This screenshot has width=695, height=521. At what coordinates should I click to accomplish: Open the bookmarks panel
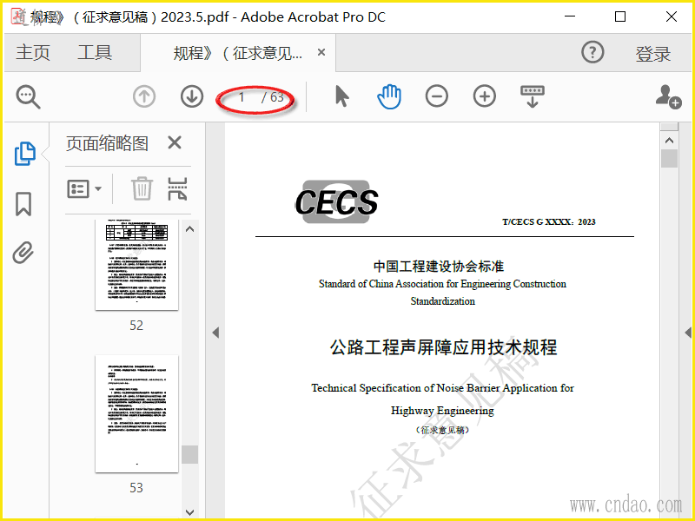pyautogui.click(x=23, y=204)
